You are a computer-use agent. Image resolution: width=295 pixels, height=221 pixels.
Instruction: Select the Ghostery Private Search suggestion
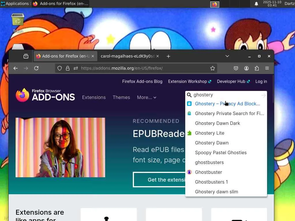226,113
